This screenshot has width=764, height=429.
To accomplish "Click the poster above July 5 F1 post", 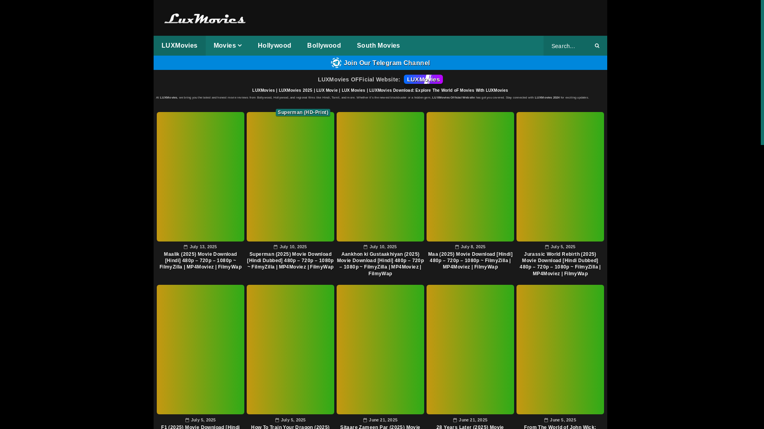I will point(201,350).
